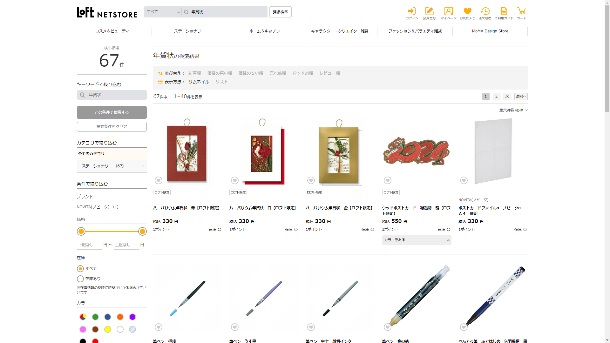The height and width of the screenshot is (343, 610).
Task: Open My Page user icon
Action: click(448, 11)
